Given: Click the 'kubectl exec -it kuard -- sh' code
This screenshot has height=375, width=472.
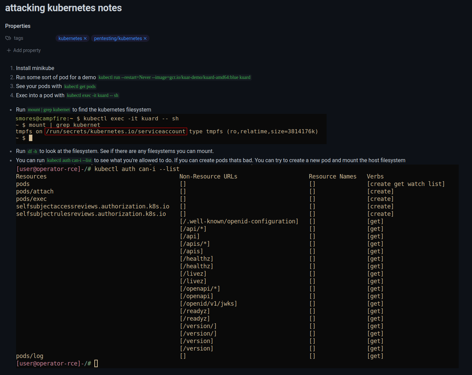Looking at the screenshot, I should point(93,96).
